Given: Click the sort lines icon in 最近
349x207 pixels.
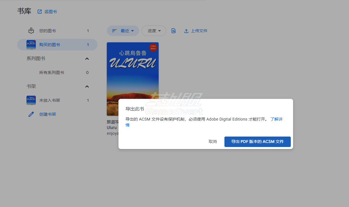Looking at the screenshot, I should [x=114, y=31].
